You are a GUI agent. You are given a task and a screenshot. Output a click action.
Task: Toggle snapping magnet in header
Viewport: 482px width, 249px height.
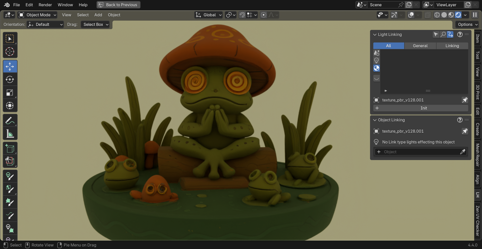242,15
